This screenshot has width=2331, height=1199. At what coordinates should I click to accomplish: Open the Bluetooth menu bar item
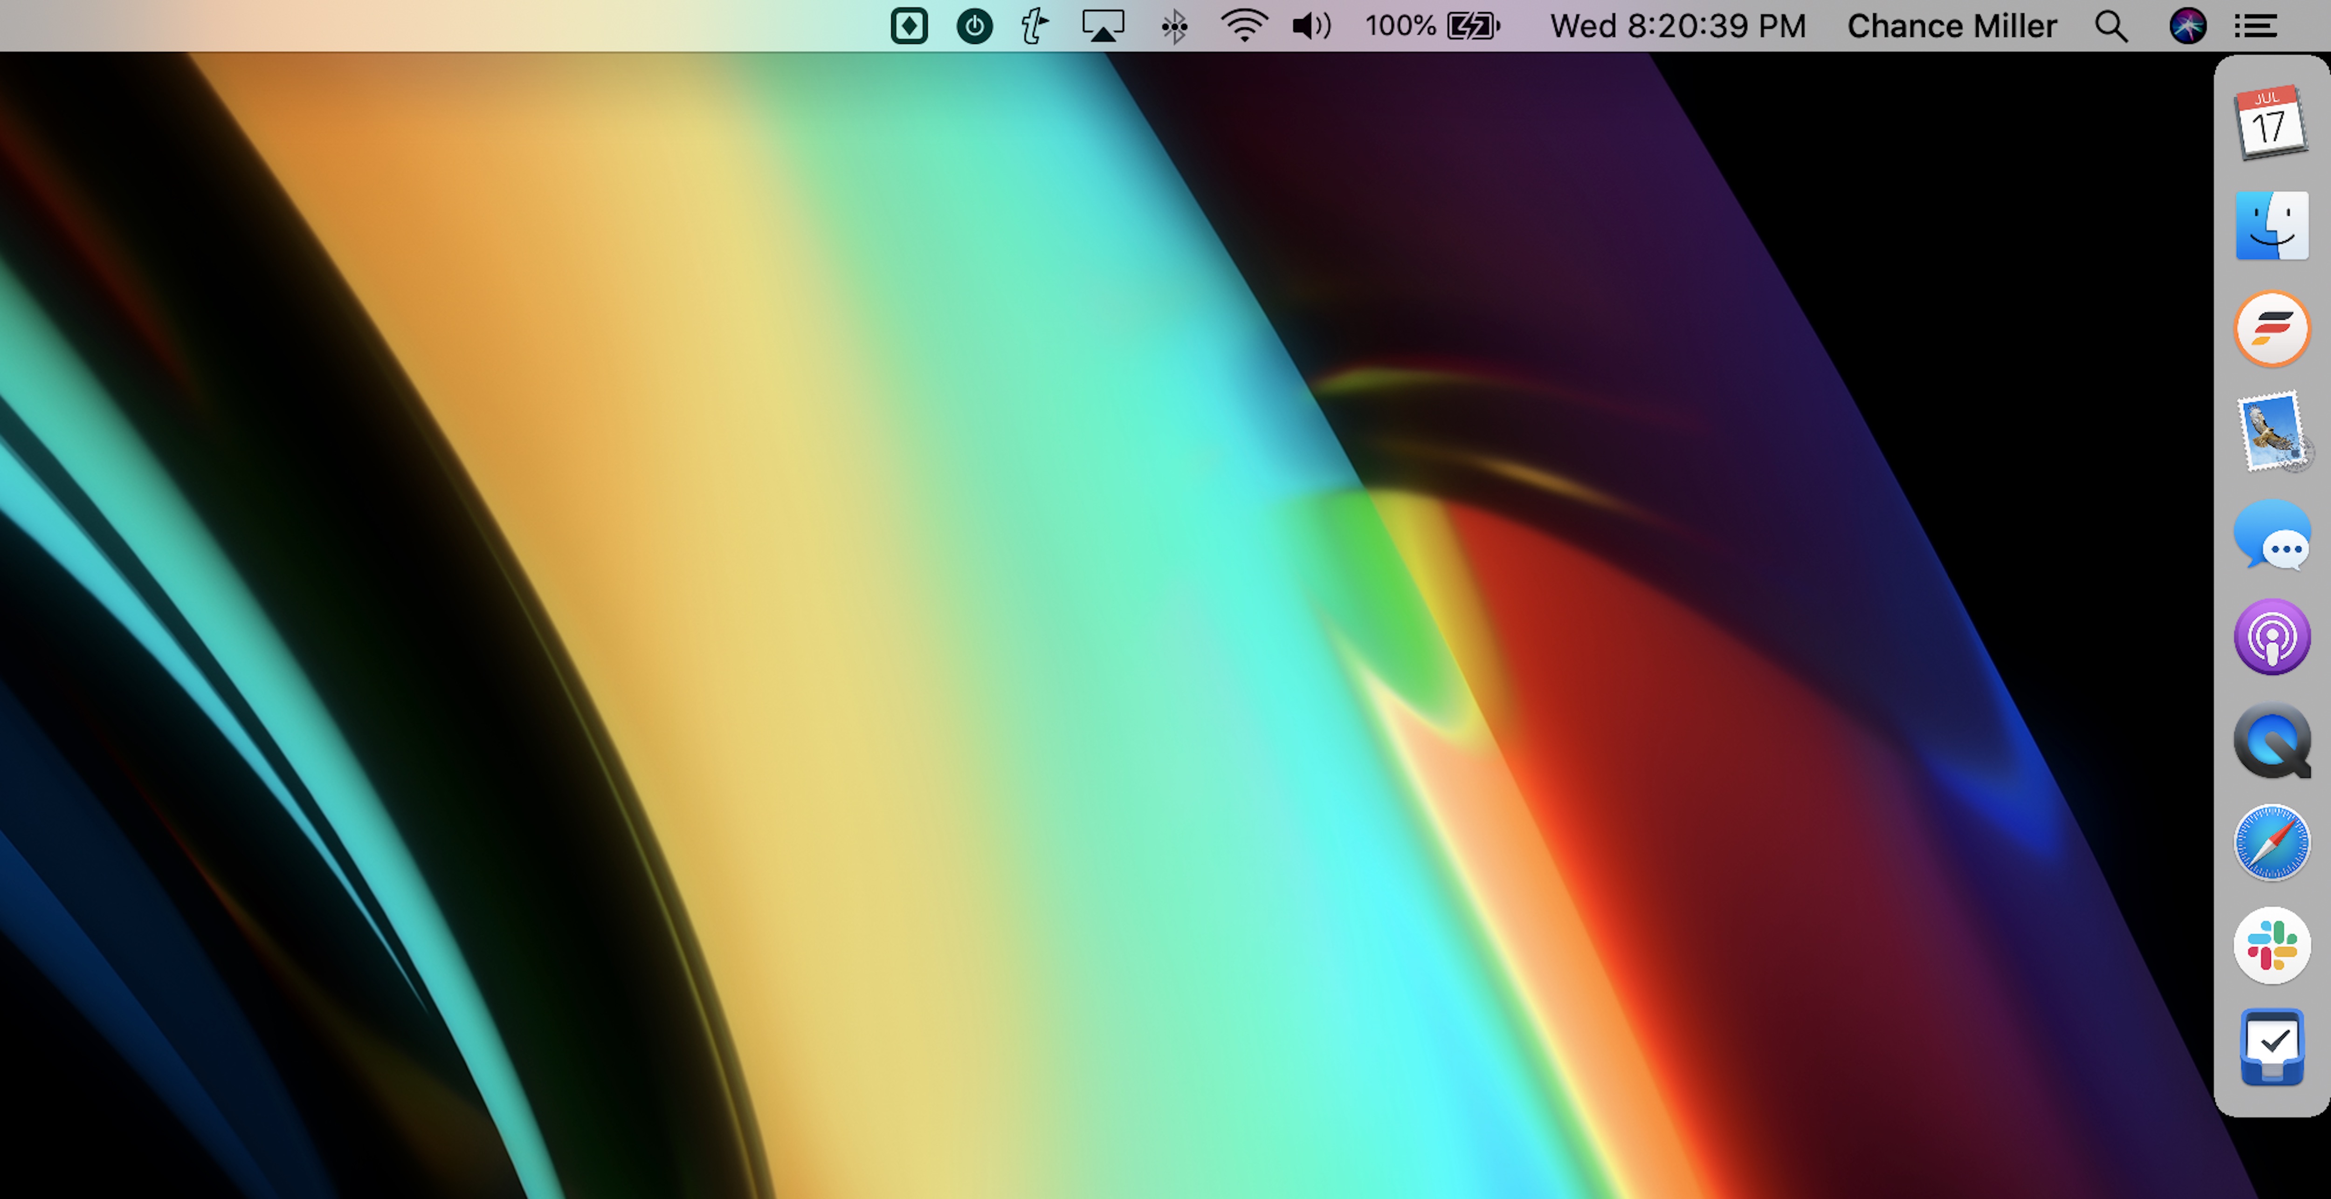click(1173, 26)
